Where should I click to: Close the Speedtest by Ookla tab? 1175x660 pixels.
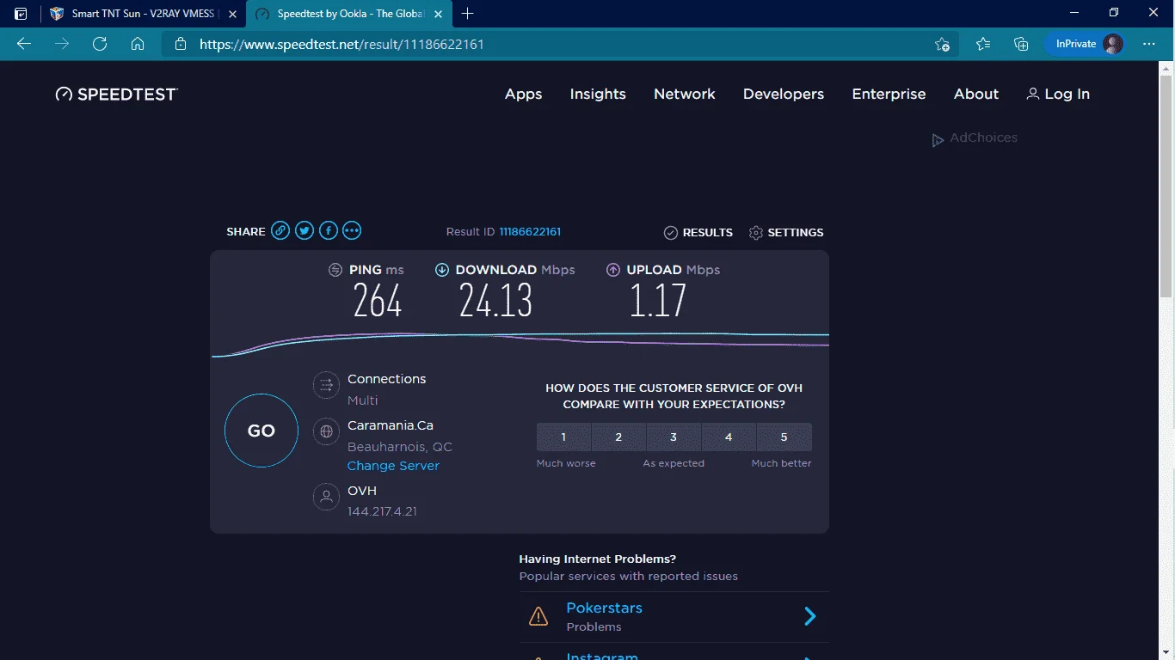click(x=440, y=14)
